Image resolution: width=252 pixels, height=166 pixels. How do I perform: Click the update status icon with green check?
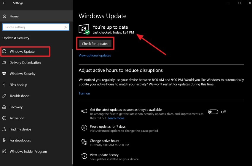84,29
